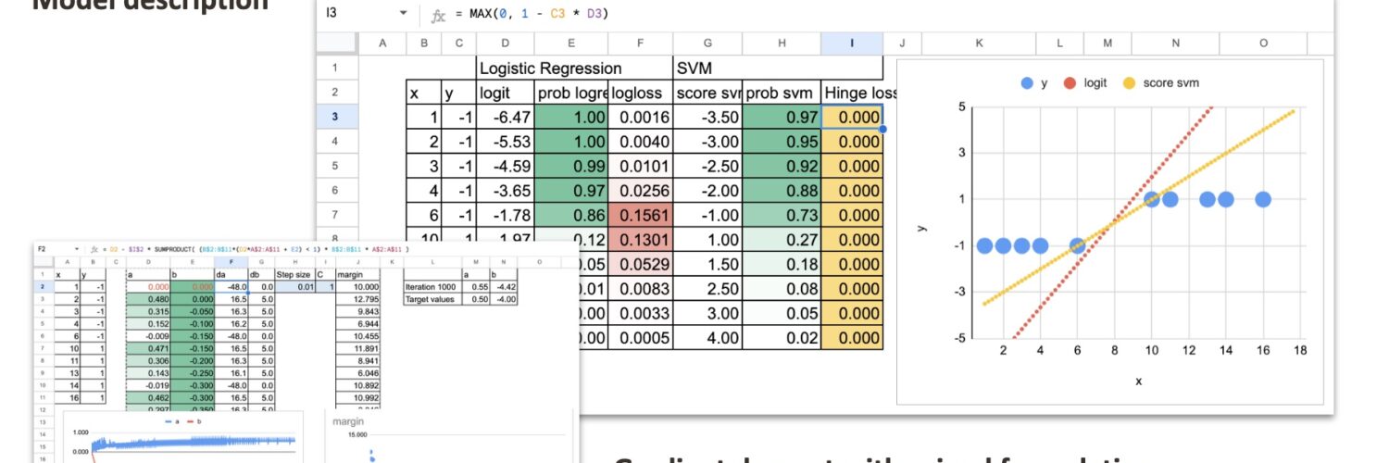Select row 3 header in main sheet
The width and height of the screenshot is (1389, 463).
338,118
